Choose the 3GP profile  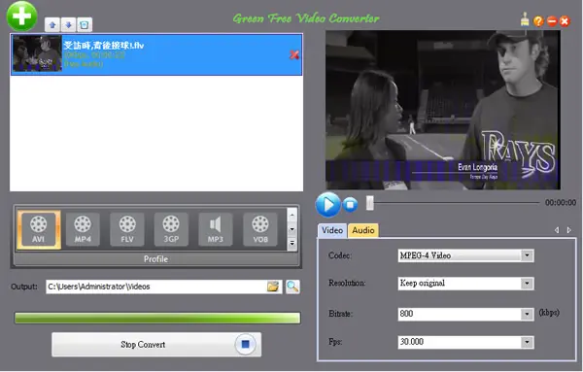tap(171, 229)
